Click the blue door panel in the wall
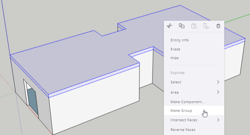Screen dimensions: 250x135 point(33,101)
